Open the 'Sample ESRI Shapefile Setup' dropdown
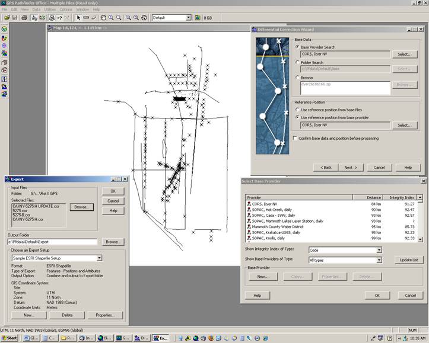The height and width of the screenshot is (343, 429). tap(99, 258)
